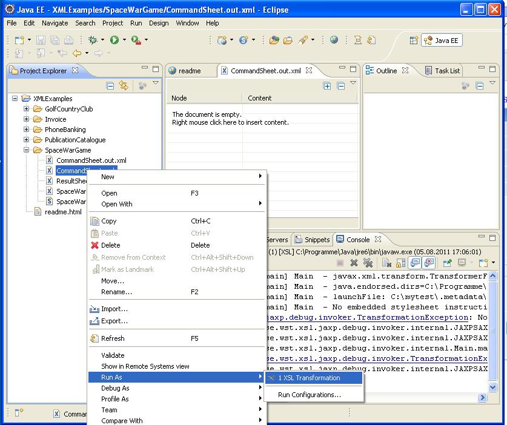Select readme.html in Project Explorer
This screenshot has height=425, width=507.
(x=63, y=212)
